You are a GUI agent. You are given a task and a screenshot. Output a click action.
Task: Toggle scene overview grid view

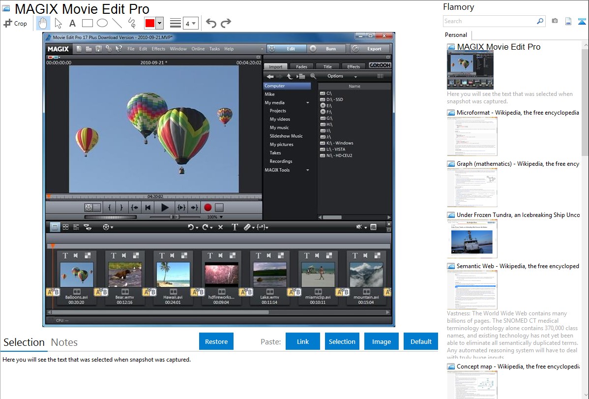click(65, 227)
